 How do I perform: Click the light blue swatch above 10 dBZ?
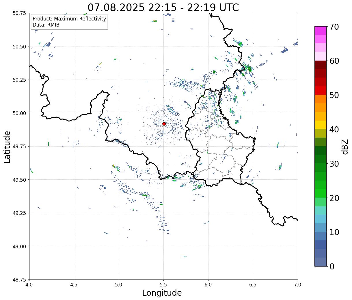point(321,228)
